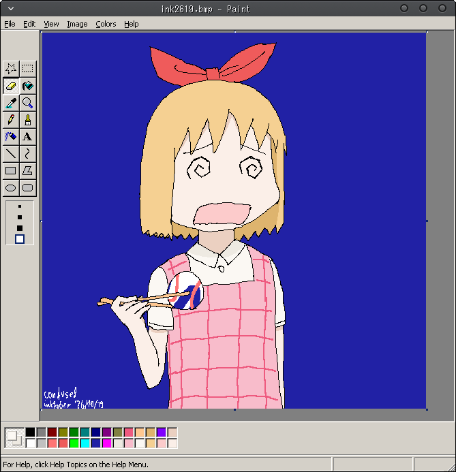Pick the magenta color swatch
The height and width of the screenshot is (472, 456).
pos(106,443)
